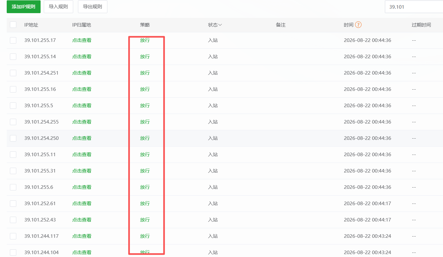Change 放行 policy for 39.101.255.5
443x257 pixels.
(x=145, y=106)
